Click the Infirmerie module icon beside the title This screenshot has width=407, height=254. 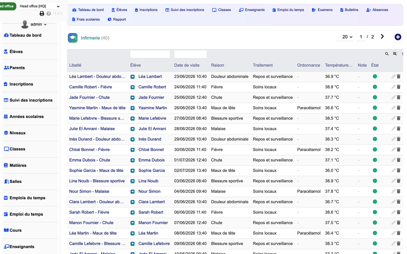73,38
